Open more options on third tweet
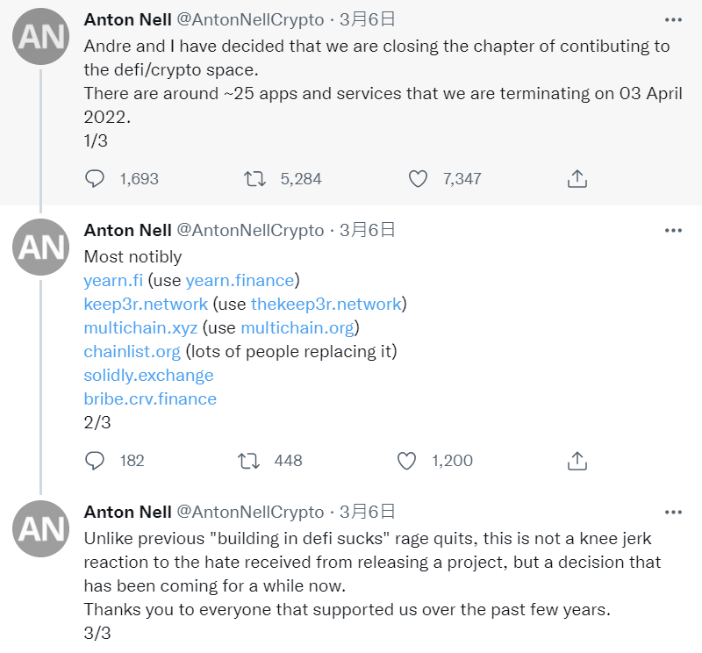 click(x=673, y=512)
